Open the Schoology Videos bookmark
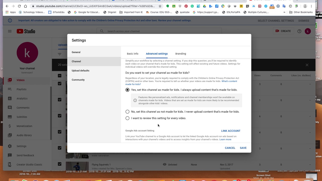322x181 pixels. tap(32, 12)
